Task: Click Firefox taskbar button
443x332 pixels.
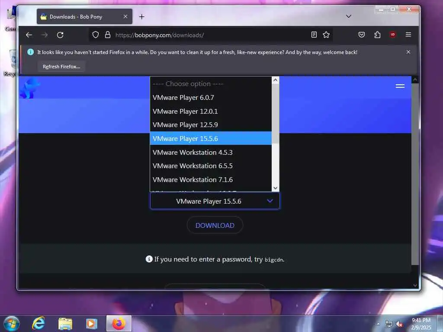Action: point(119,323)
